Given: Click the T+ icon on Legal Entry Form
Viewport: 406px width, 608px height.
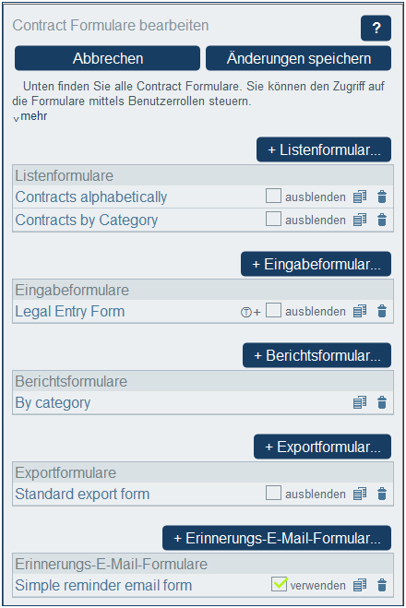Looking at the screenshot, I should tap(250, 312).
